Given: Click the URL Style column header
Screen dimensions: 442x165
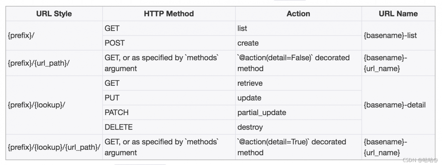Looking at the screenshot, I should pos(54,14).
